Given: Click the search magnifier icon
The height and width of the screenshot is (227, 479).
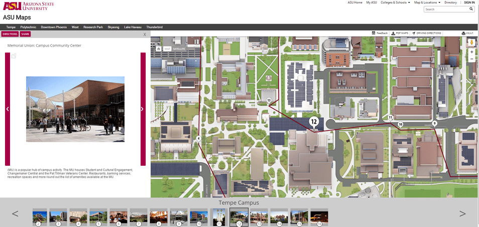Looking at the screenshot, I should coord(471,9).
